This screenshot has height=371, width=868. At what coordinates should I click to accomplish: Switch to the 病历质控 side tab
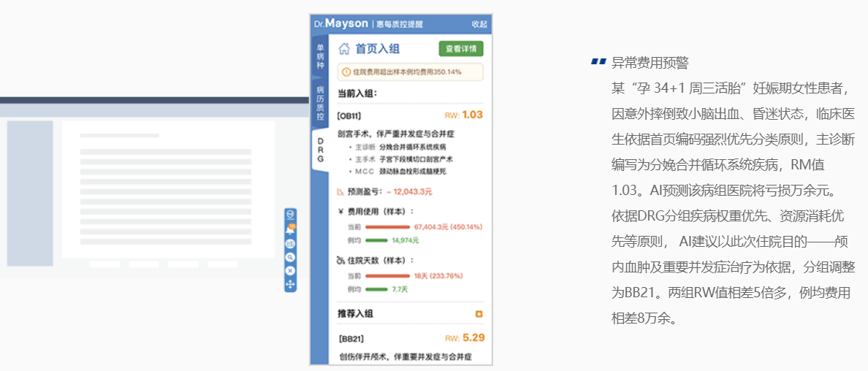pos(320,103)
